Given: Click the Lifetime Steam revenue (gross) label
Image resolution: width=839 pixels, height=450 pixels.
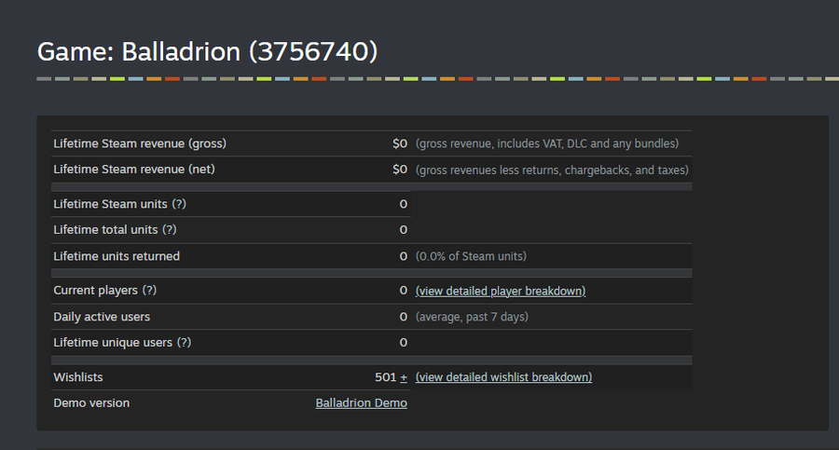Looking at the screenshot, I should 140,143.
